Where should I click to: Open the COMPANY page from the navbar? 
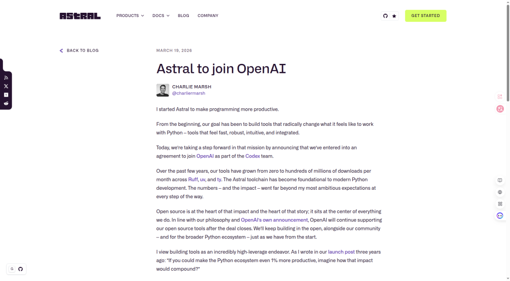click(x=208, y=15)
